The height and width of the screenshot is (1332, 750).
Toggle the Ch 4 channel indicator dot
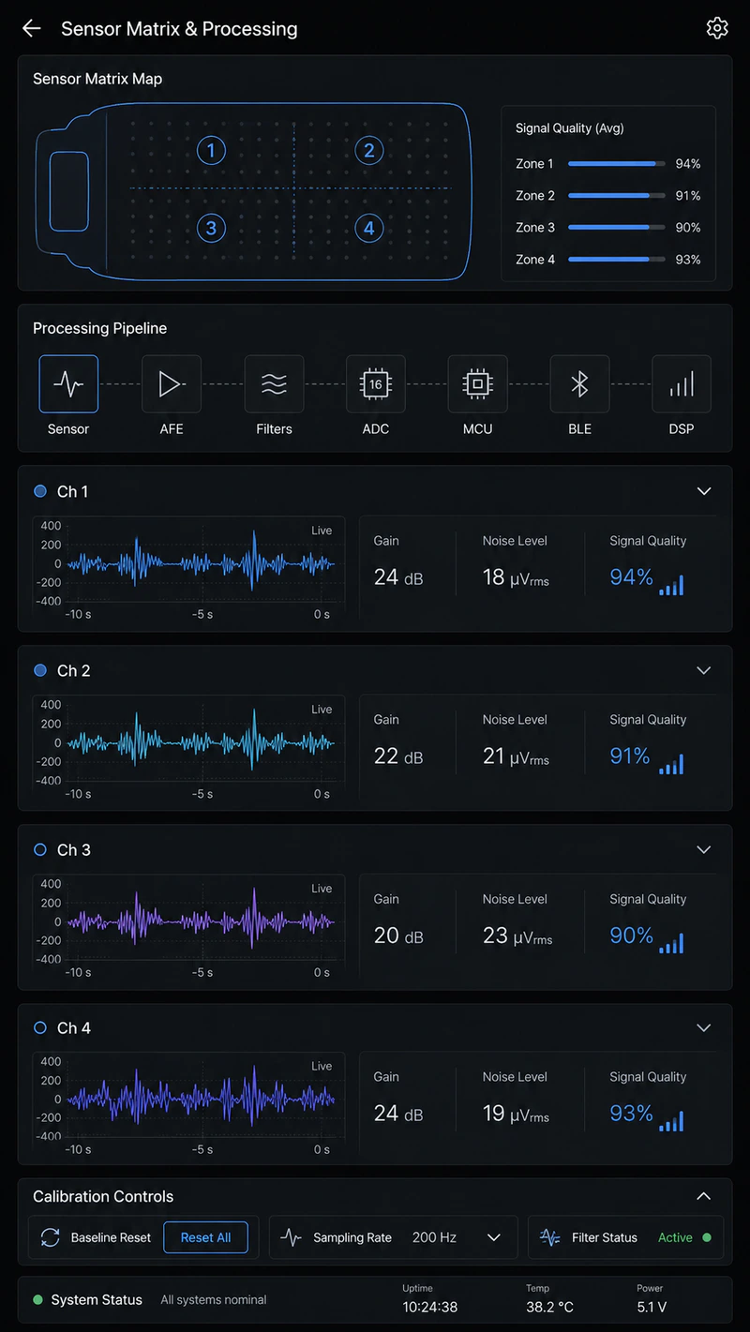pyautogui.click(x=40, y=1027)
